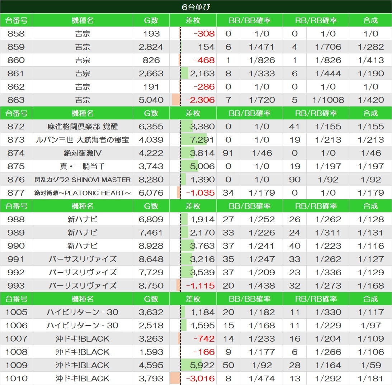
Task: Click combined rate 1/413 for machine 860
Action: click(370, 60)
